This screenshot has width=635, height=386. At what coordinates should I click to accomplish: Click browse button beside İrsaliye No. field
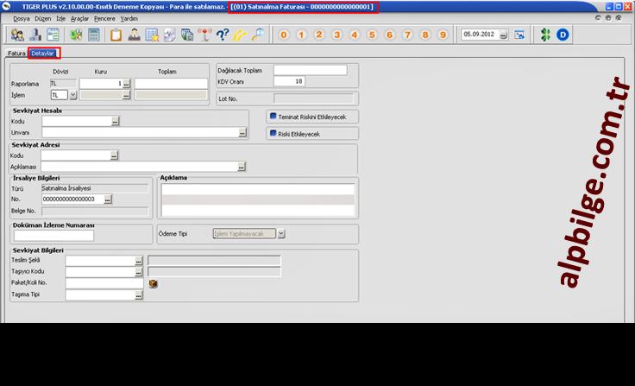(108, 199)
